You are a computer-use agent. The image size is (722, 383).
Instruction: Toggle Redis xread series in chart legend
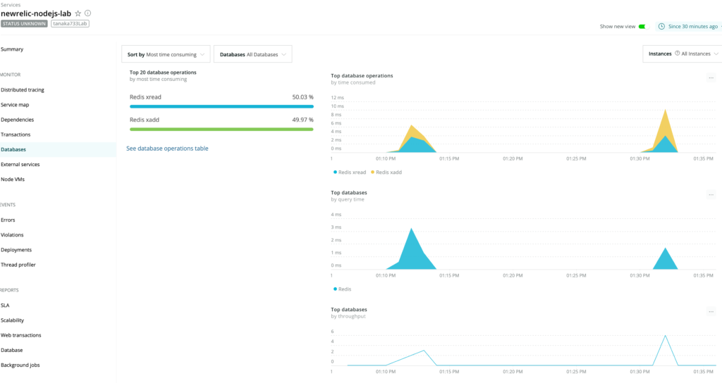350,172
